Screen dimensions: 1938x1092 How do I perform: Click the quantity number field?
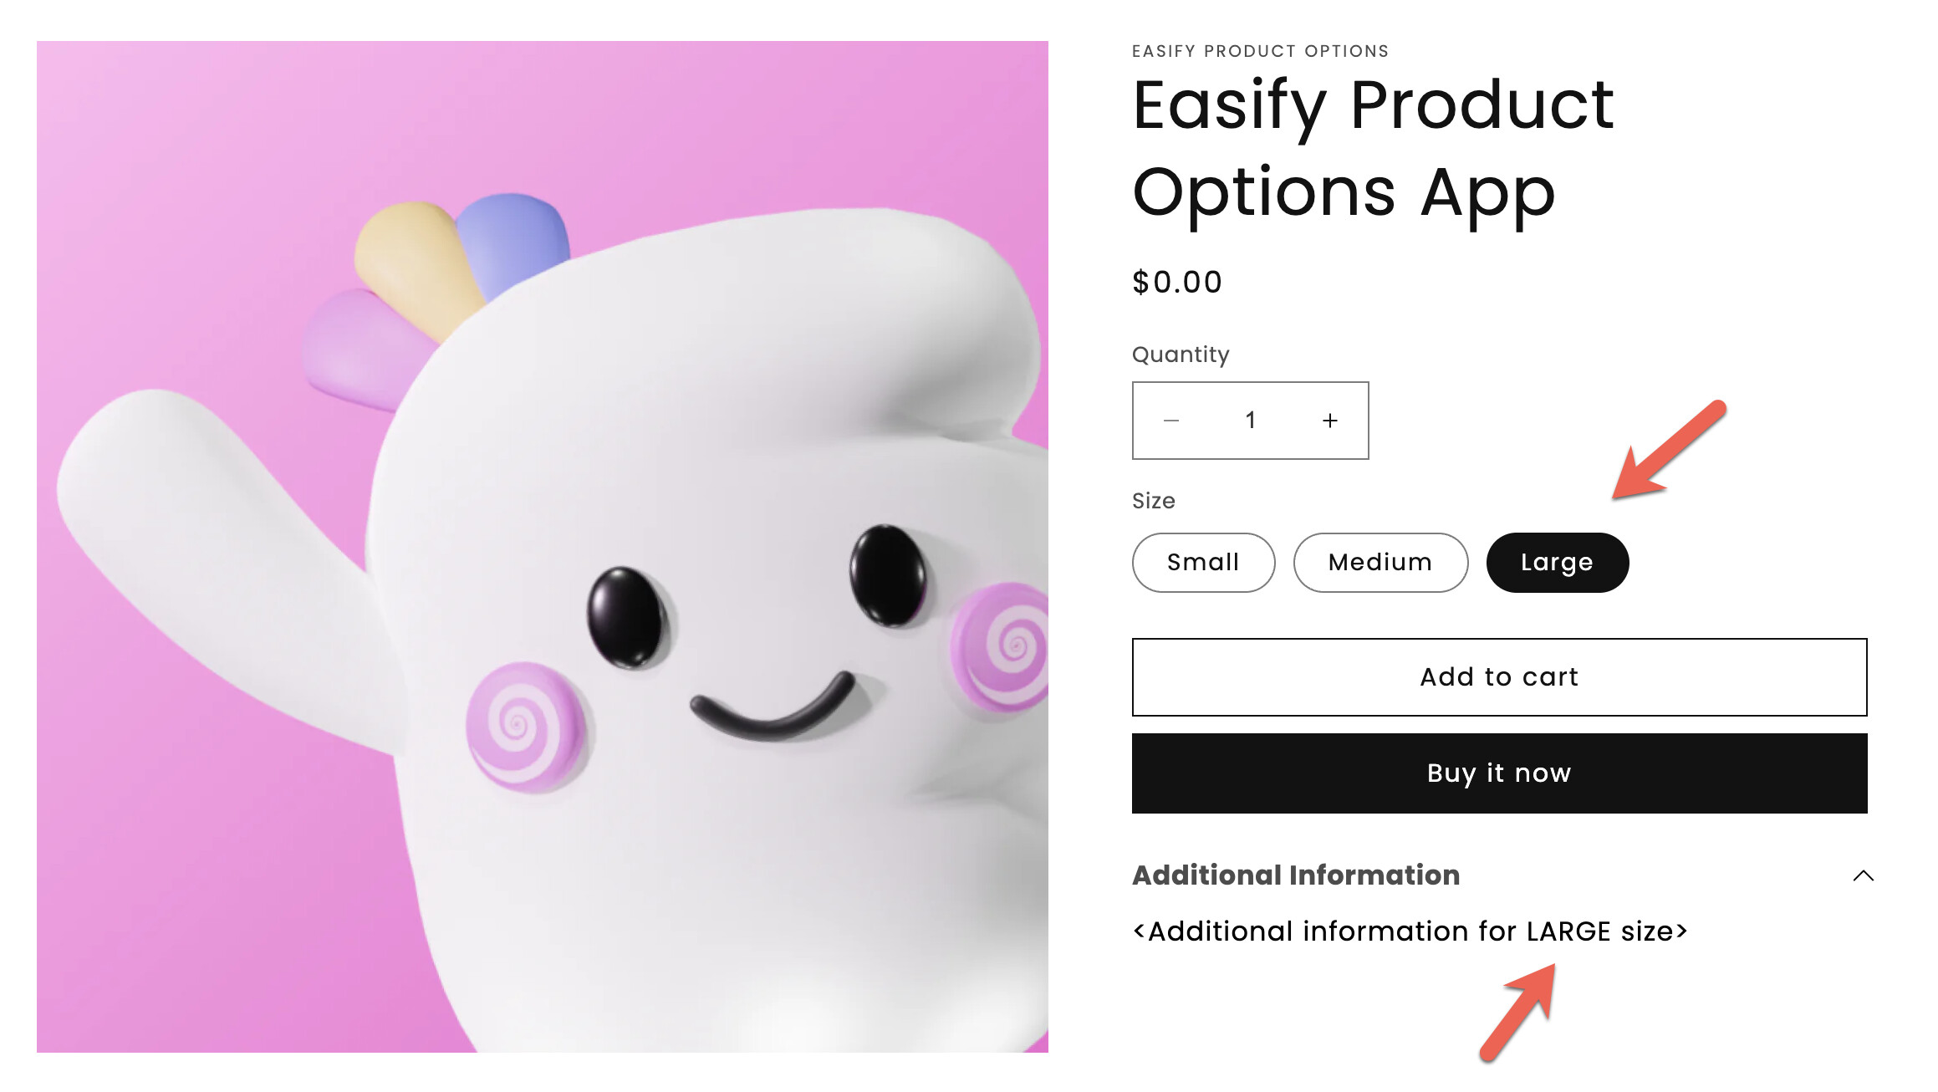(1251, 421)
